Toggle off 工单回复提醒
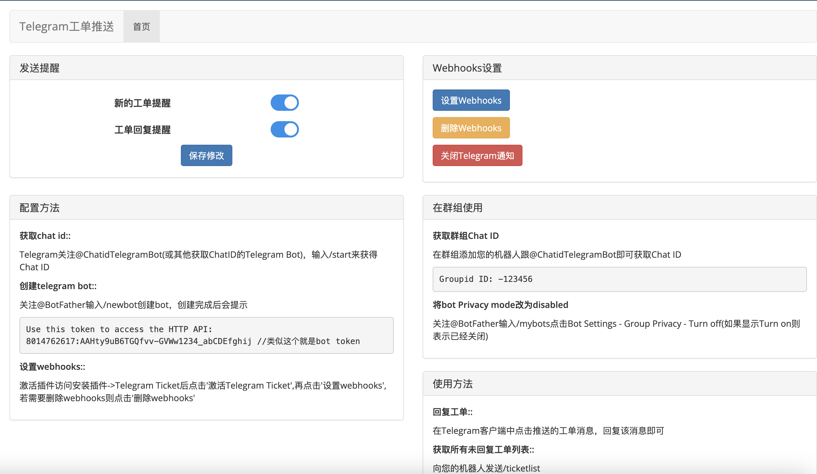817x474 pixels. (x=284, y=129)
